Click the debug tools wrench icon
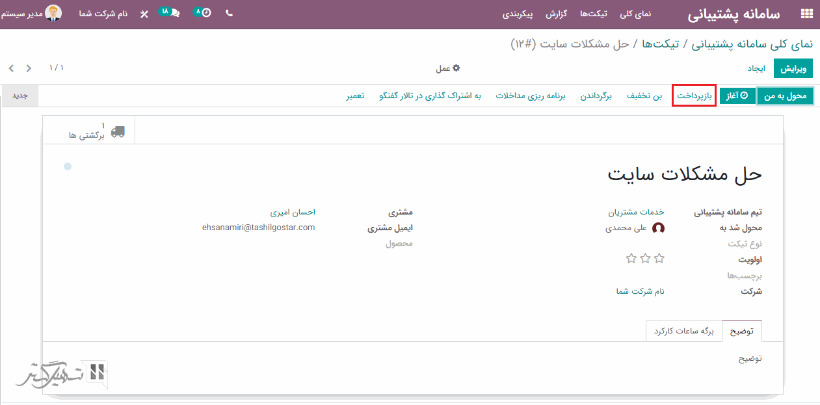Screen dimensions: 820x405 [x=144, y=14]
